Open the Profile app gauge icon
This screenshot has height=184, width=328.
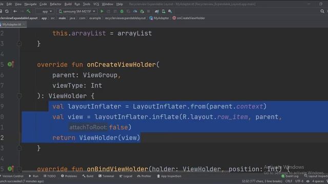135,11
